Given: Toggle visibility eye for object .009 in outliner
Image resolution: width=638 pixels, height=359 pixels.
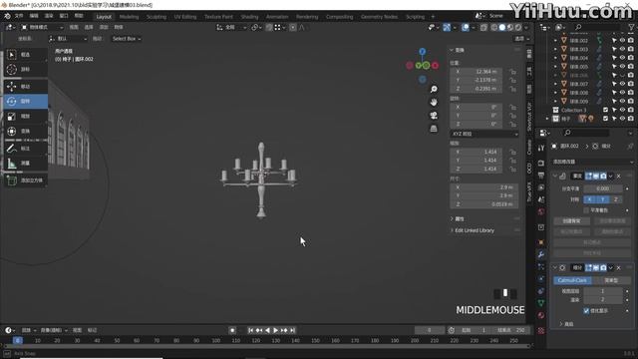Looking at the screenshot, I should pos(622,101).
